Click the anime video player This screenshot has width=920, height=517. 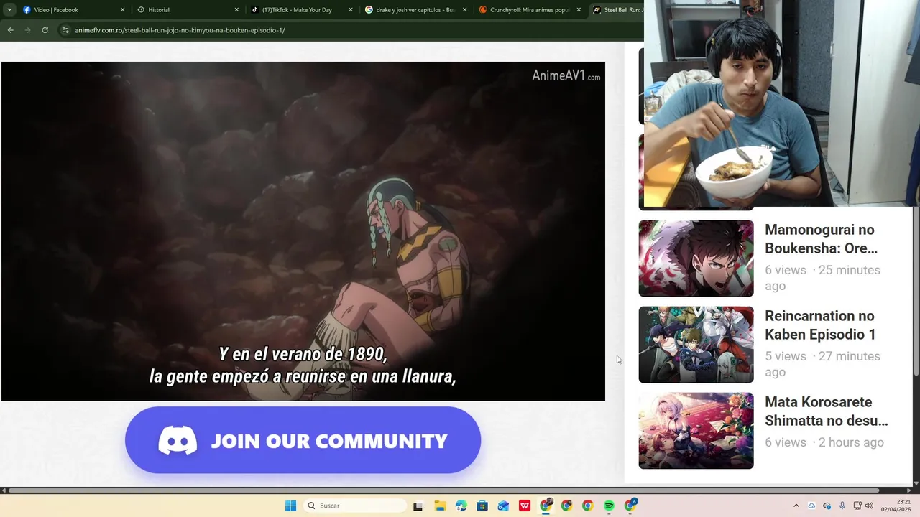[x=303, y=231]
